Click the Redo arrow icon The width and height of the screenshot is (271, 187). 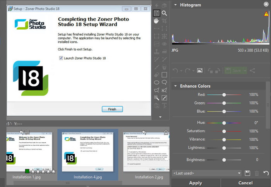point(187,71)
